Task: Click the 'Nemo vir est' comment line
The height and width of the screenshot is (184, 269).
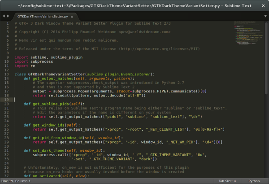Action: click(x=66, y=40)
